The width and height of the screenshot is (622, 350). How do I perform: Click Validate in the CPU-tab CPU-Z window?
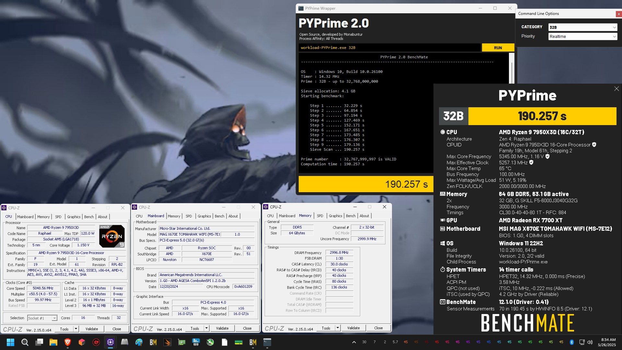(x=92, y=329)
